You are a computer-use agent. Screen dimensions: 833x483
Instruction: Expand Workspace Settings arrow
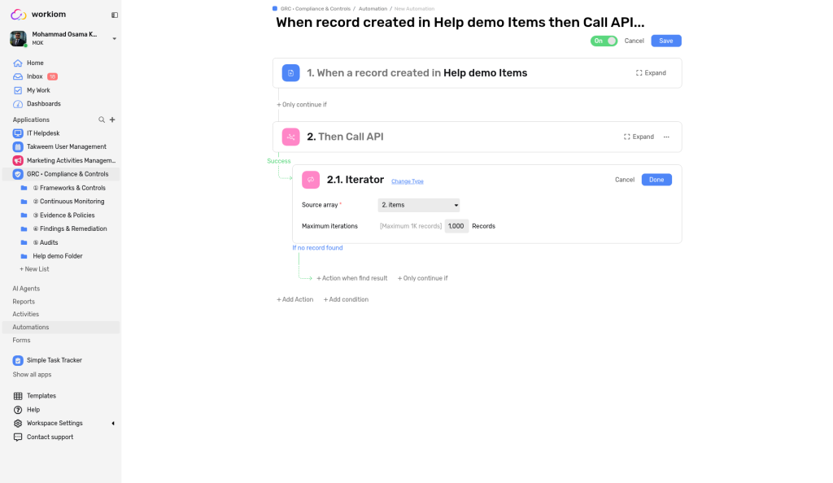112,424
